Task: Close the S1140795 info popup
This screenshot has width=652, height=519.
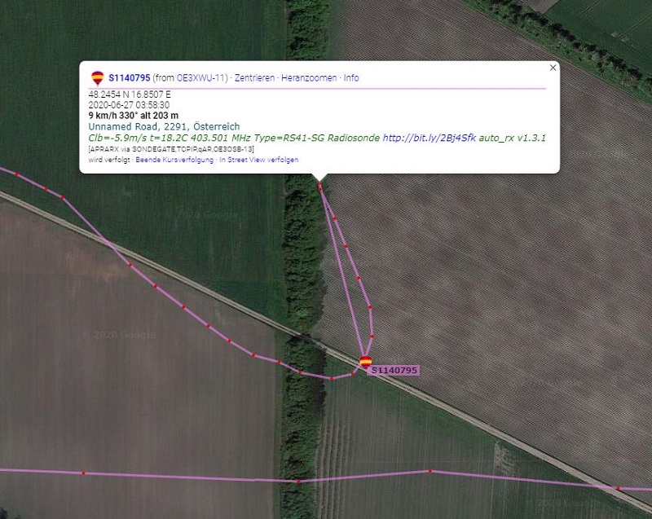Action: click(553, 68)
